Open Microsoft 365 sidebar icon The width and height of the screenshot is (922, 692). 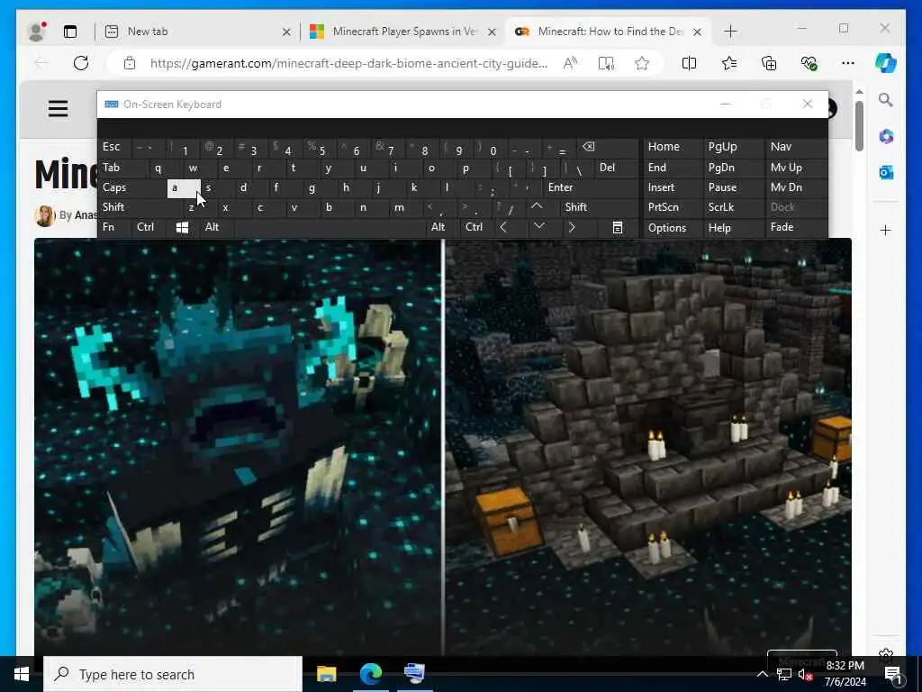886,137
